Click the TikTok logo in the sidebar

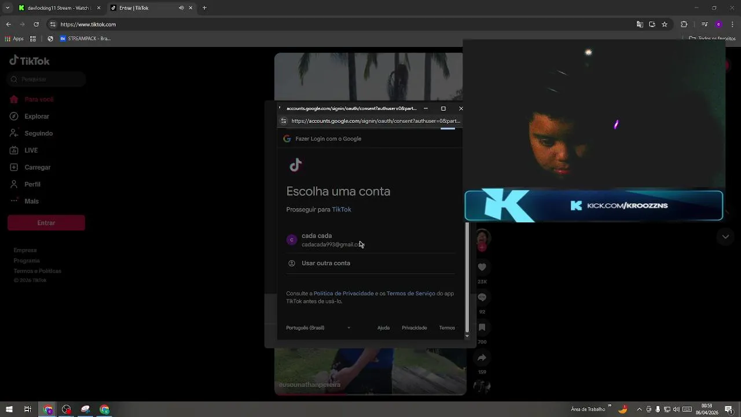[x=30, y=61]
